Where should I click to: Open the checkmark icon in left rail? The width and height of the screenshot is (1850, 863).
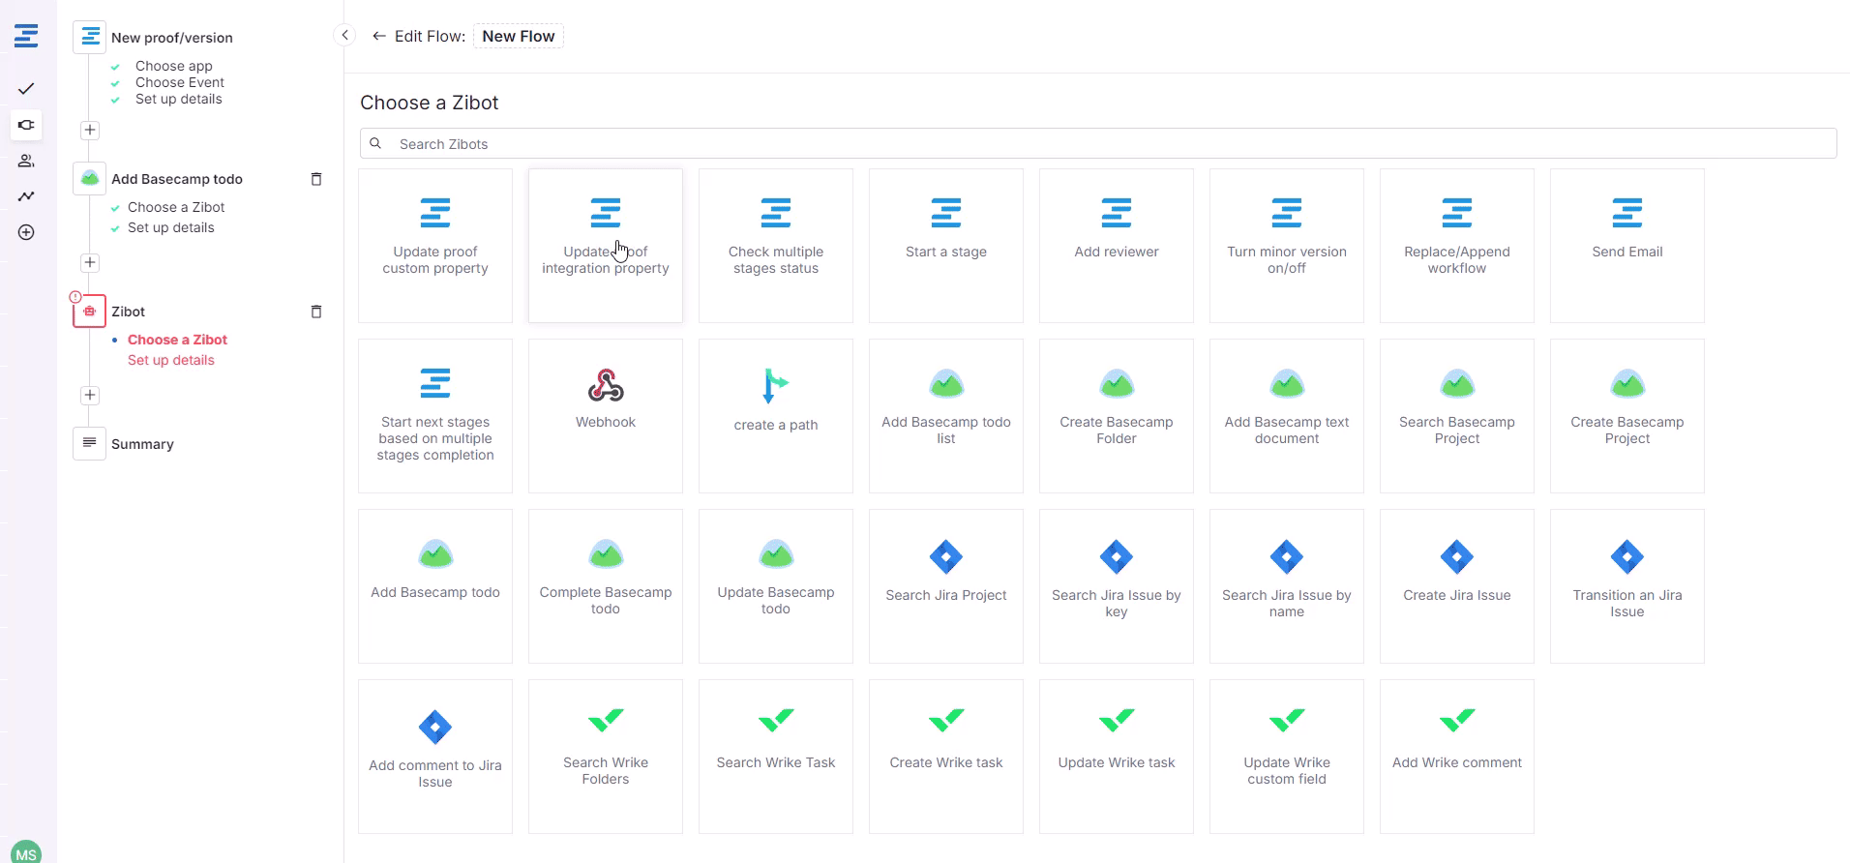(x=26, y=89)
